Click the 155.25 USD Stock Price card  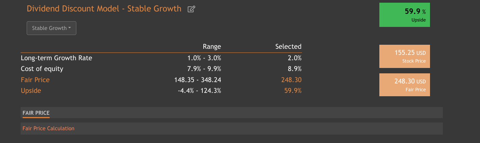[405, 56]
